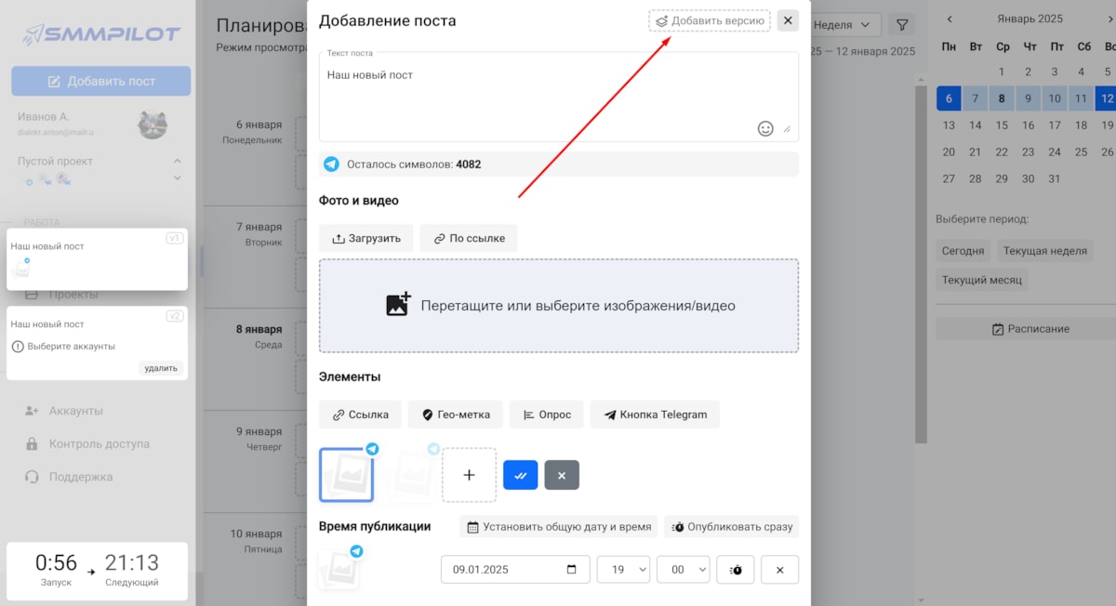Select the first highlighted Telegram account thumbnail

click(x=346, y=474)
